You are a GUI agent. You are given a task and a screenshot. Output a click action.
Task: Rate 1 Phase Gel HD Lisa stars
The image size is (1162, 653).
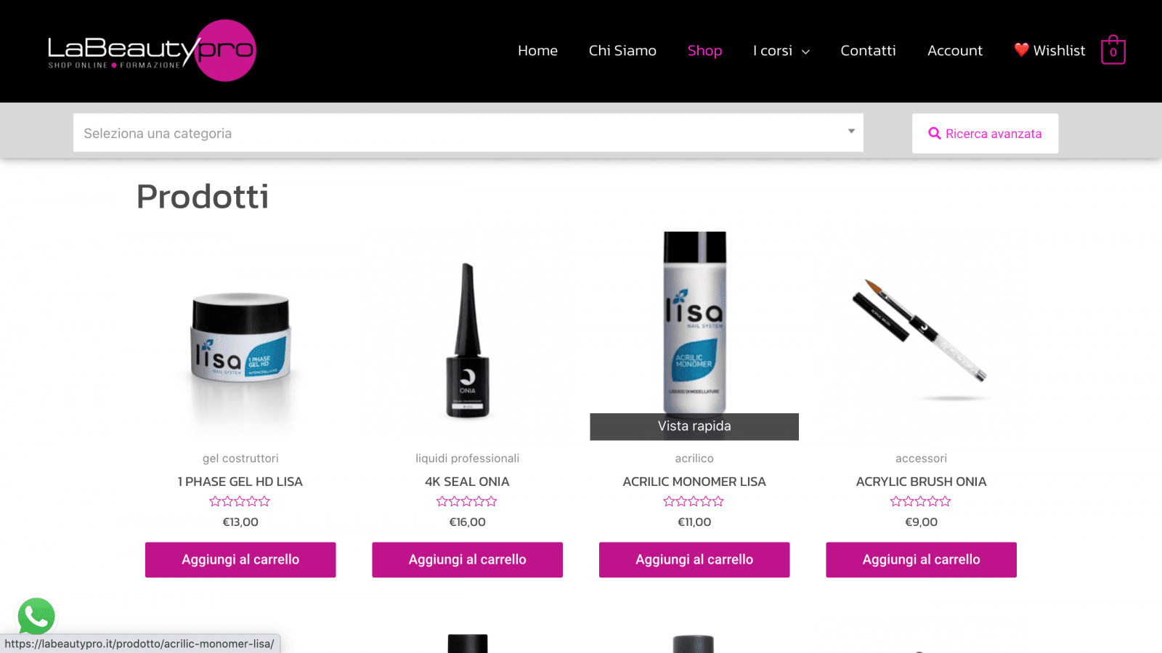coord(240,501)
